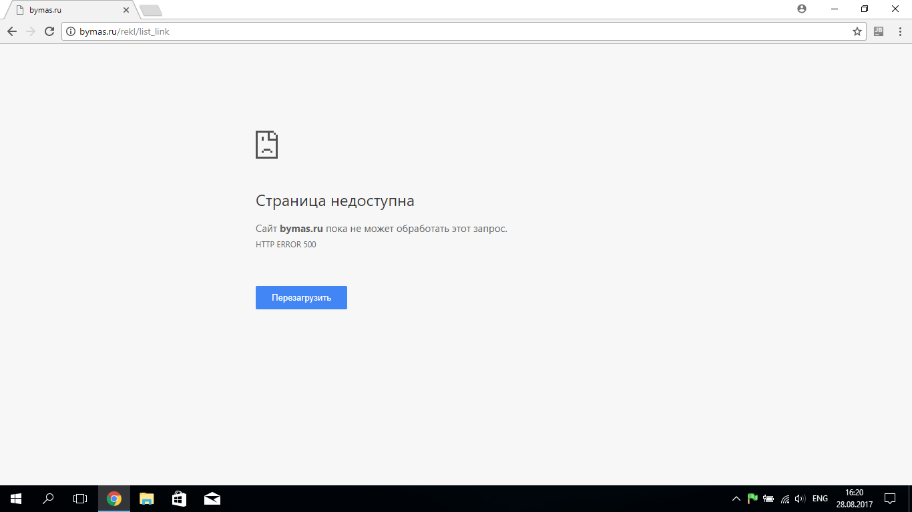912x512 pixels.
Task: Expand hidden system tray icons
Action: coord(736,499)
